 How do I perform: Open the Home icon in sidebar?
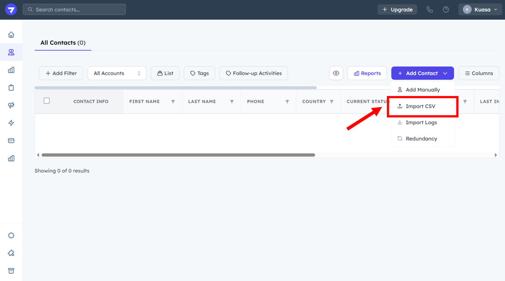tap(11, 35)
